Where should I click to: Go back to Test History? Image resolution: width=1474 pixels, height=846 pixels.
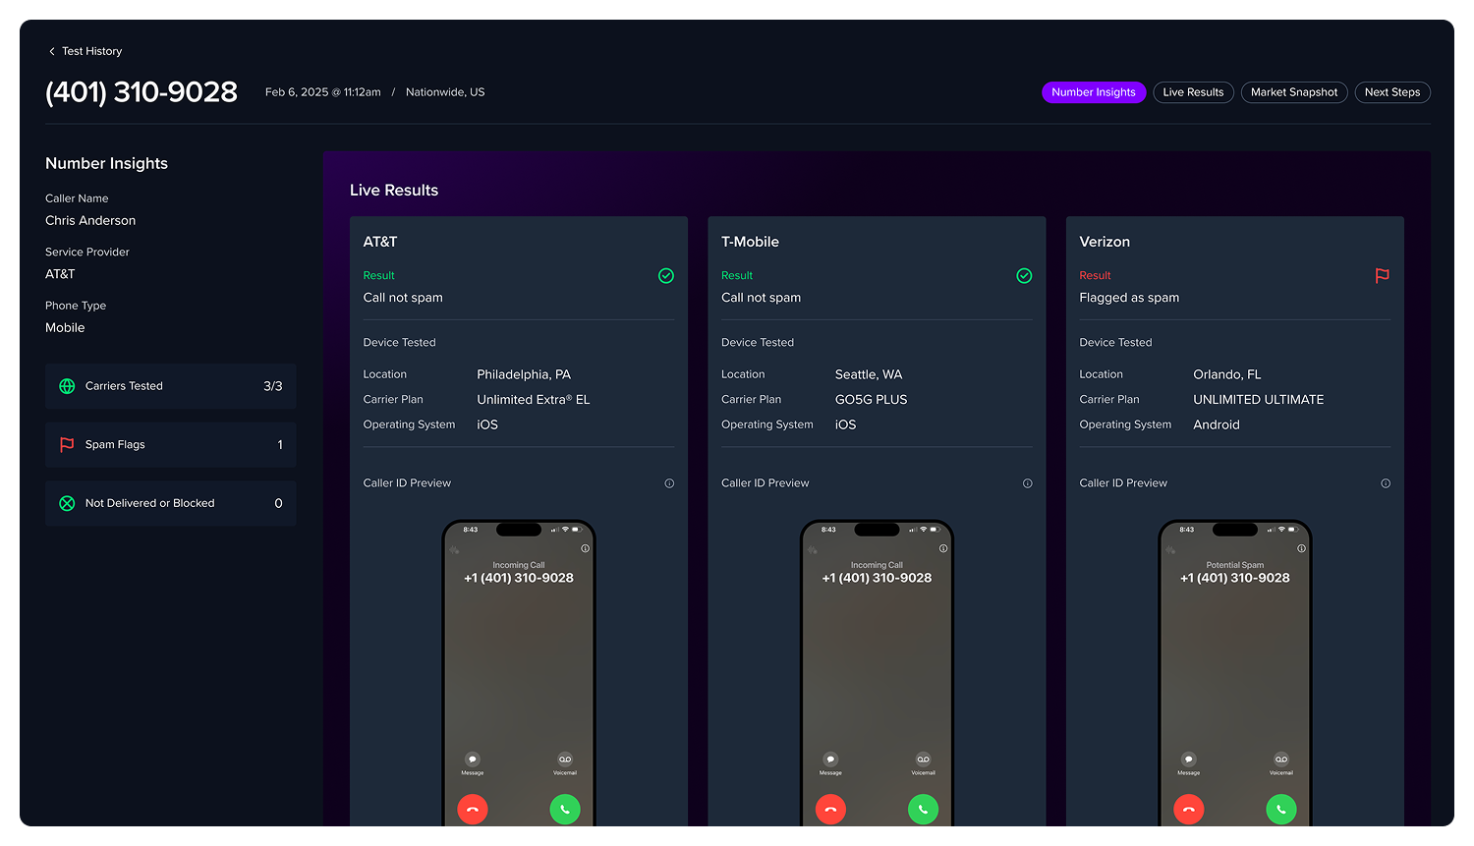85,51
